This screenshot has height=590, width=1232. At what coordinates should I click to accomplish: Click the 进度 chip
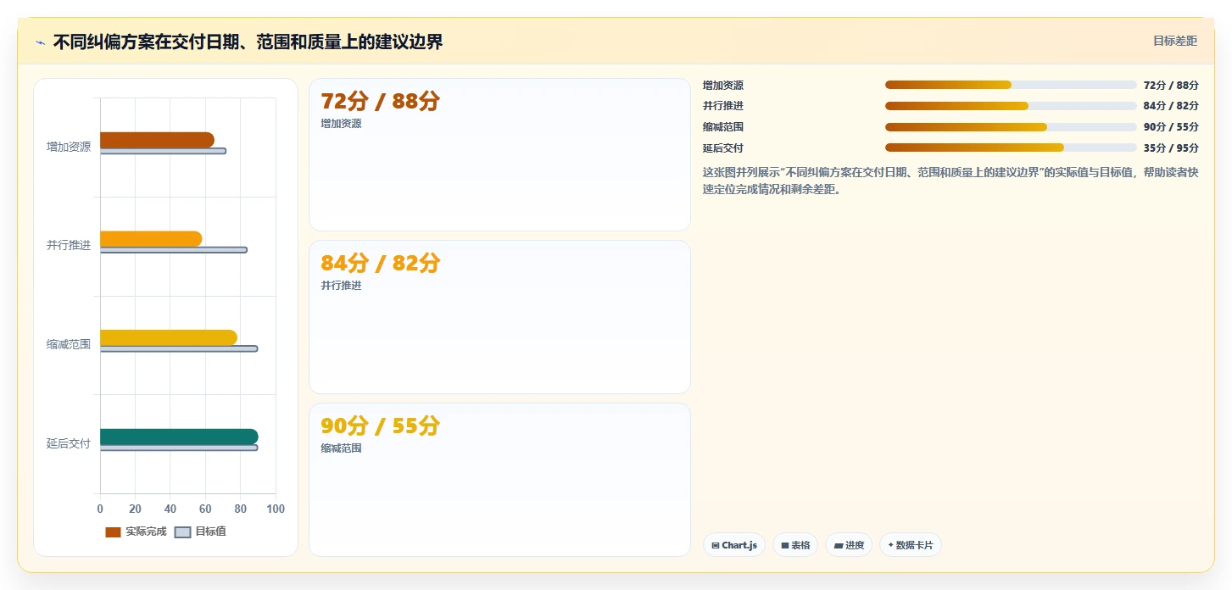coord(849,545)
